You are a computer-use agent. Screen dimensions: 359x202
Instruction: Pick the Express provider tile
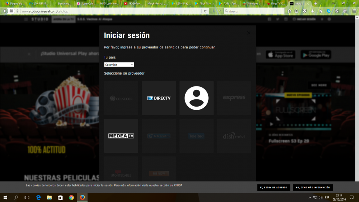234,98
